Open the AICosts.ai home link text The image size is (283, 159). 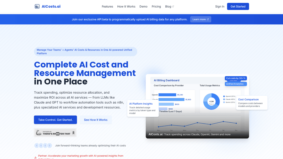pos(51,7)
